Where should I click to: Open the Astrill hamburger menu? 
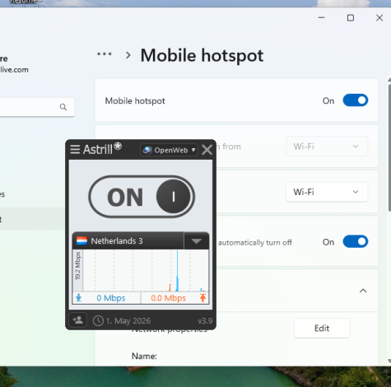(x=75, y=150)
